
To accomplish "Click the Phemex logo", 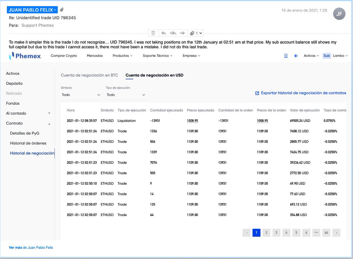I will [x=25, y=56].
